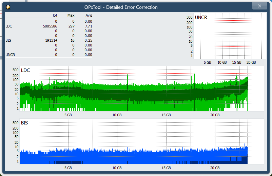Click the '20 GB' axis label under BIS graph
The image size is (272, 176).
215,168
